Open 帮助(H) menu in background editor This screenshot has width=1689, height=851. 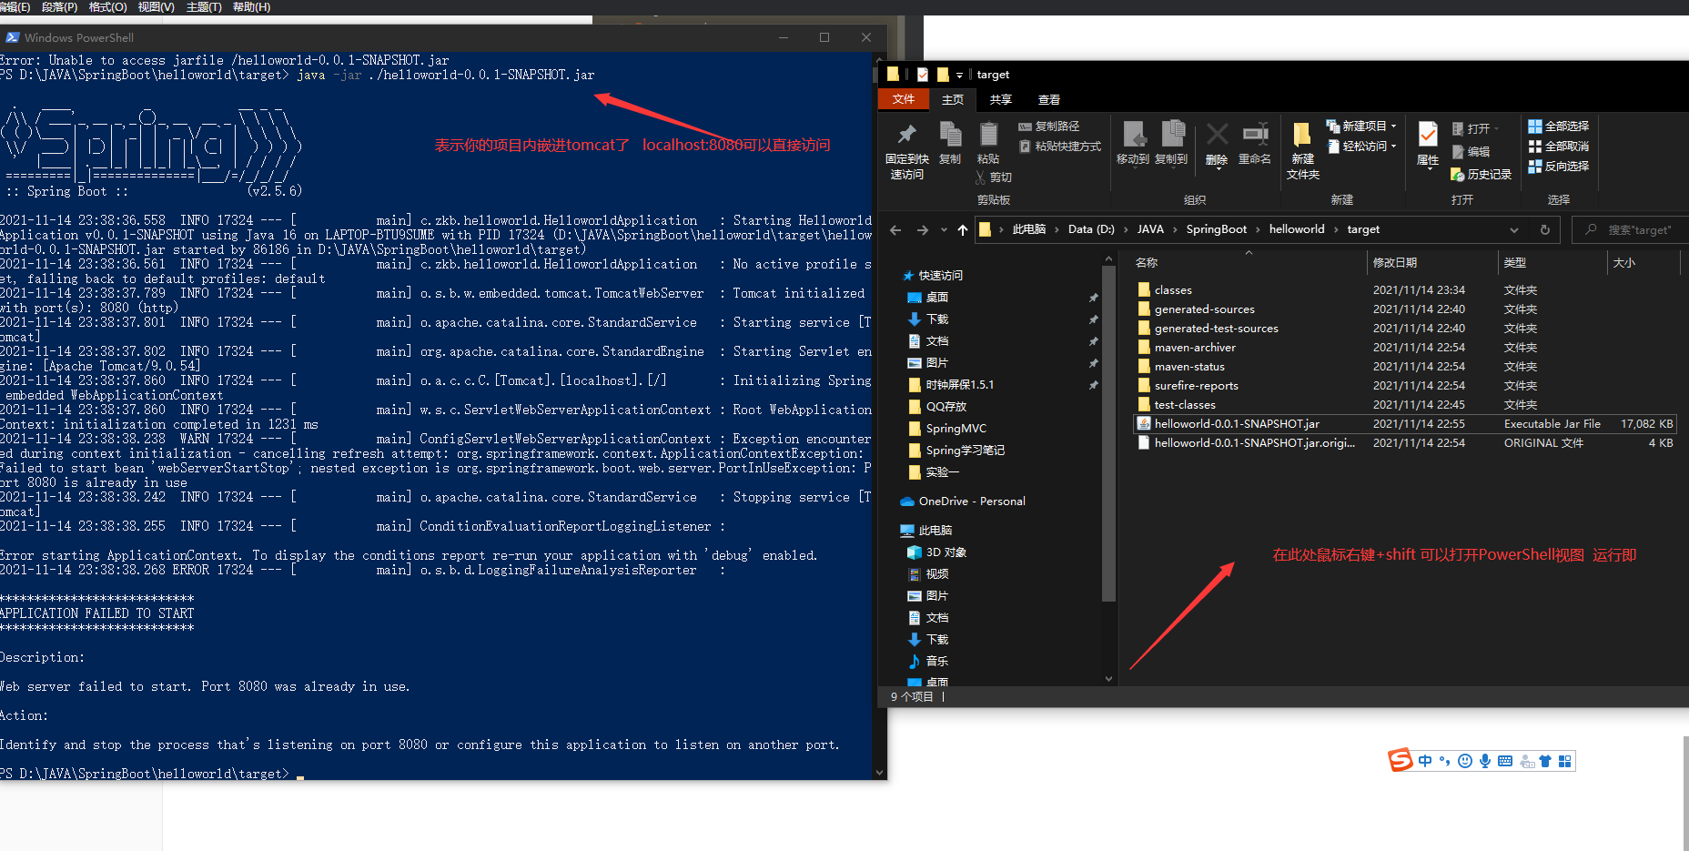pyautogui.click(x=251, y=7)
